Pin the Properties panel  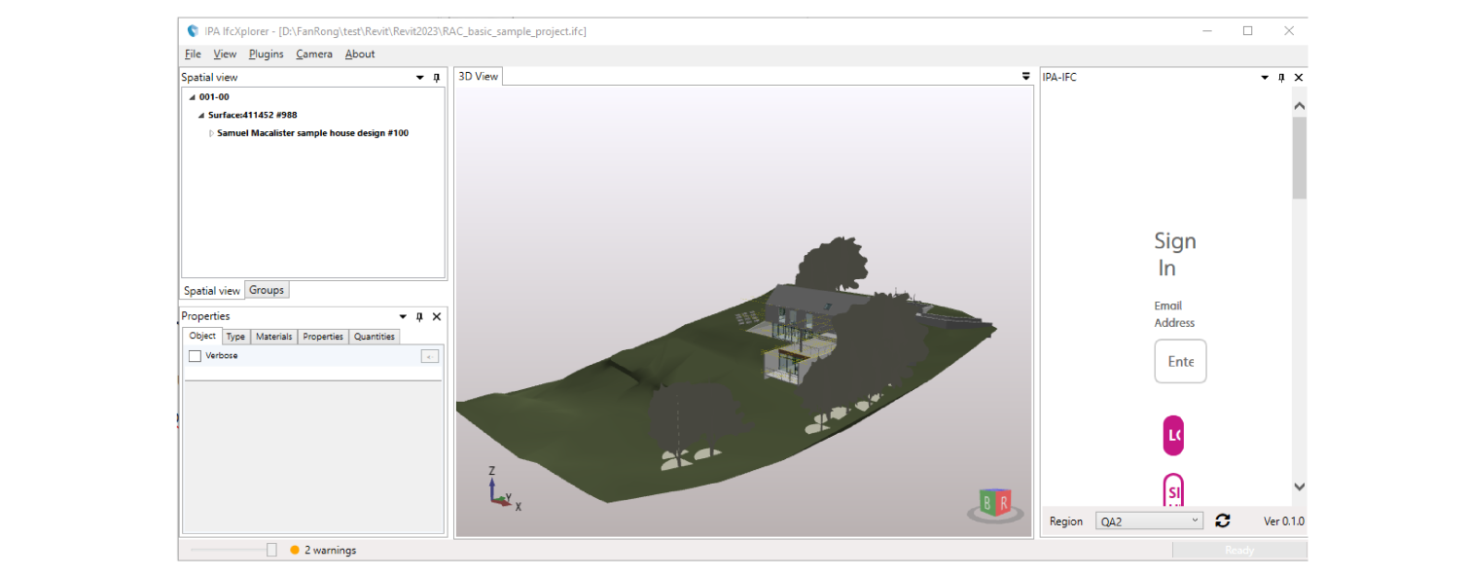[419, 317]
